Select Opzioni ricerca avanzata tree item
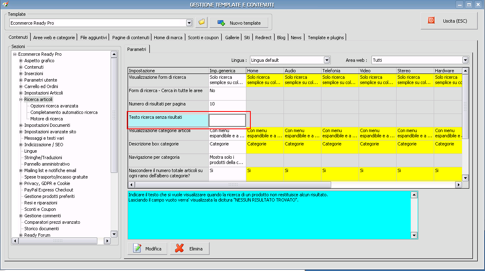Viewport: 485px width, 271px height. 54,106
